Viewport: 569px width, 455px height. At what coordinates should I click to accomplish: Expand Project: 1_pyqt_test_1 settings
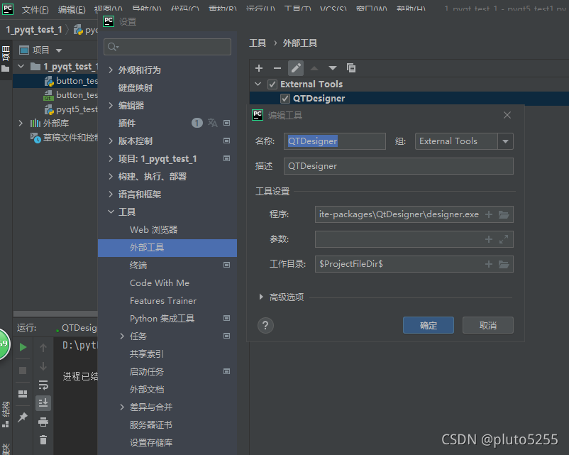pos(111,159)
